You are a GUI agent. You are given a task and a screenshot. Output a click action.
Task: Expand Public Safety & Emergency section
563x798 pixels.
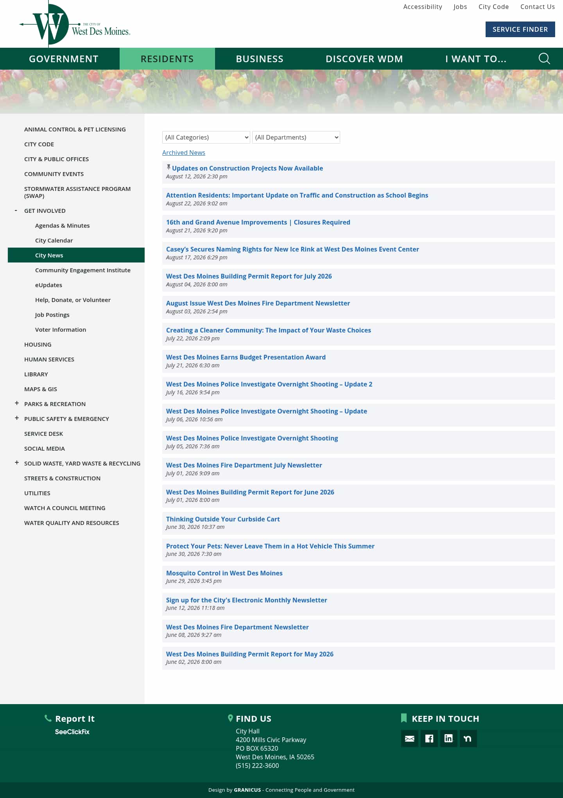17,418
